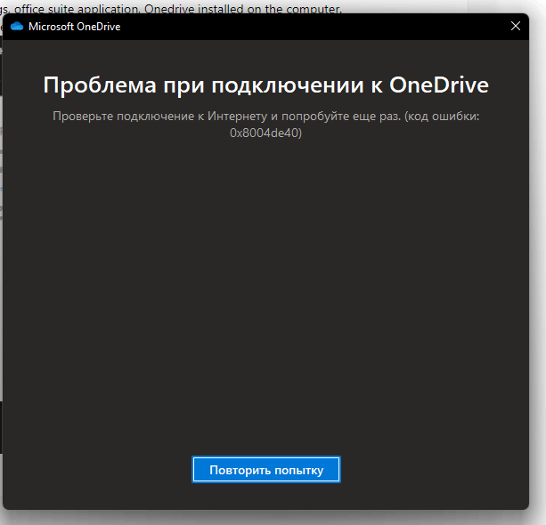
Task: Close the Microsoft OneDrive dialog
Action: pyautogui.click(x=516, y=26)
